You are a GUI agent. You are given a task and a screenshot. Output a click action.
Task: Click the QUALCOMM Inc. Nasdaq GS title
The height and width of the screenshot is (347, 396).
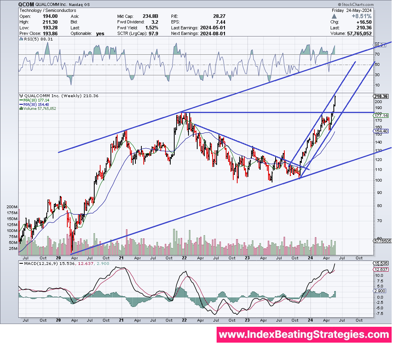point(63,4)
